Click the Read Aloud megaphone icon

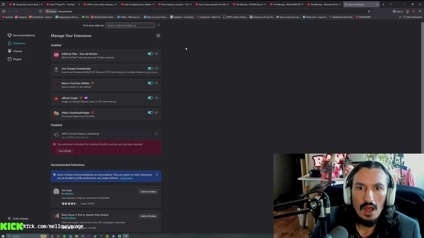point(56,216)
